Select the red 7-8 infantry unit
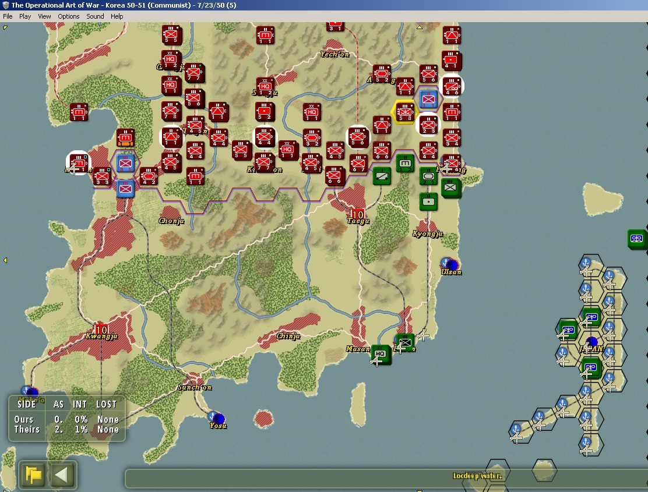648x492 pixels. (171, 111)
